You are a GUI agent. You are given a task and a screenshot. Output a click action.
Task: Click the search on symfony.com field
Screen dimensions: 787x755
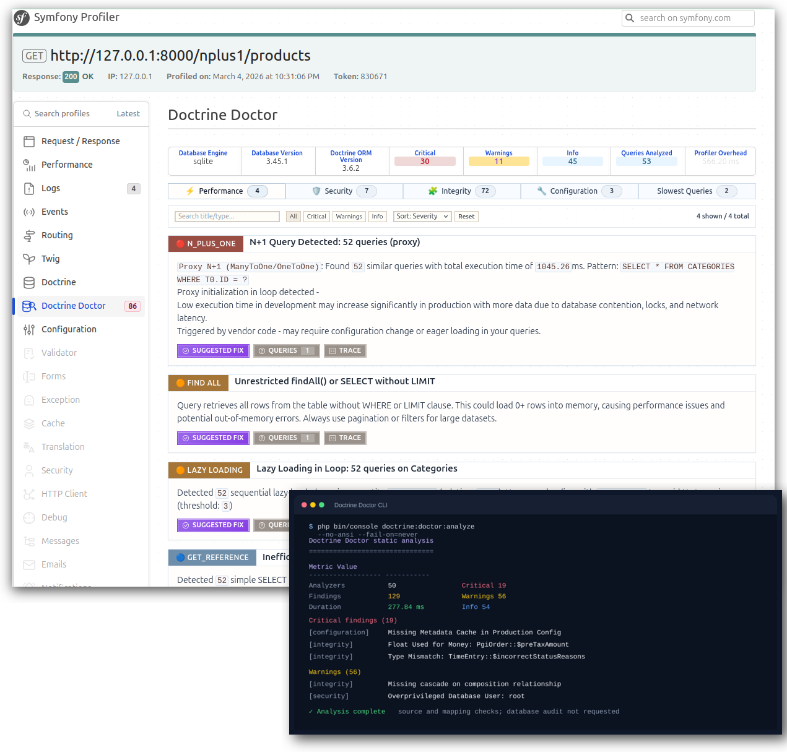click(688, 18)
